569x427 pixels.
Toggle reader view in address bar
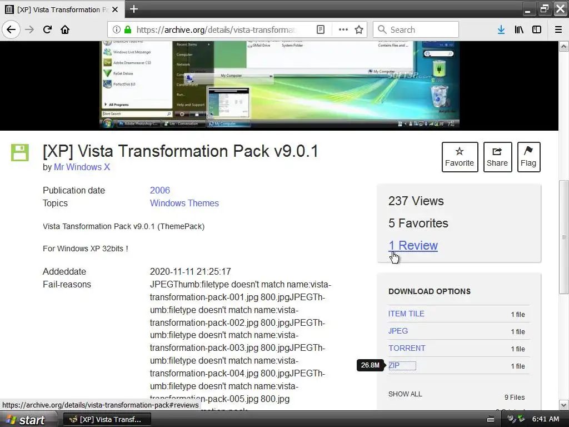click(321, 29)
